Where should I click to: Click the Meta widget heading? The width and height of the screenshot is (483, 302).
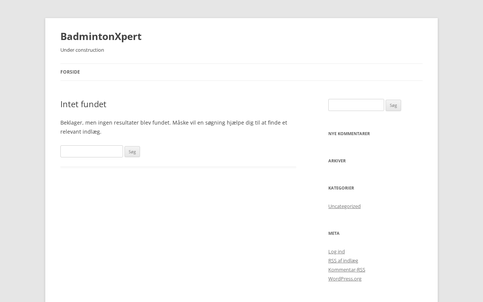[x=334, y=233]
